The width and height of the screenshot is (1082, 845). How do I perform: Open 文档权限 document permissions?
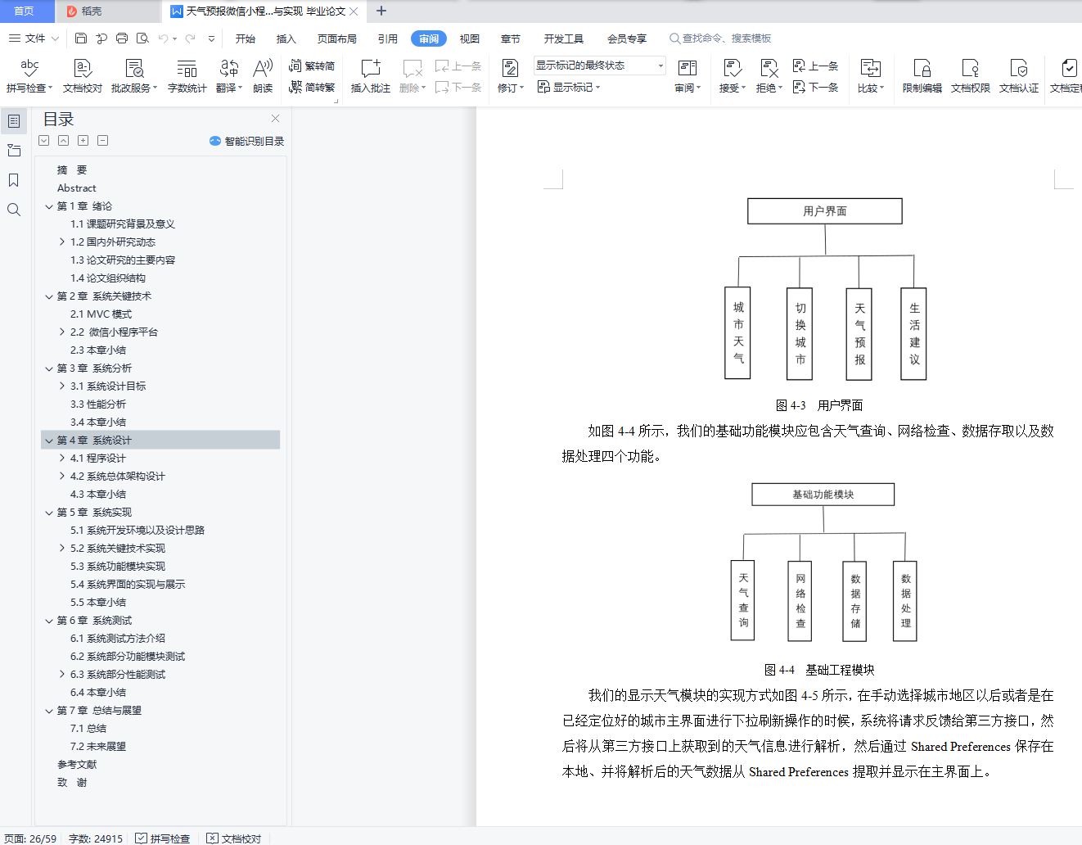point(971,75)
